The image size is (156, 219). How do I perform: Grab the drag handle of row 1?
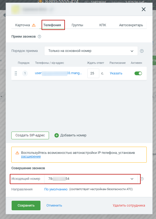pyautogui.click(x=16, y=73)
